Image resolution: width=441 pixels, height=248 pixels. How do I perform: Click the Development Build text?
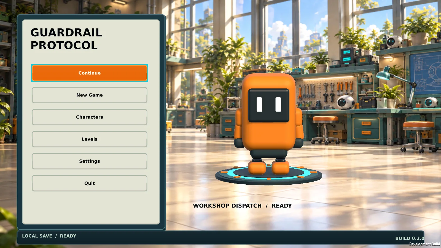(424, 244)
